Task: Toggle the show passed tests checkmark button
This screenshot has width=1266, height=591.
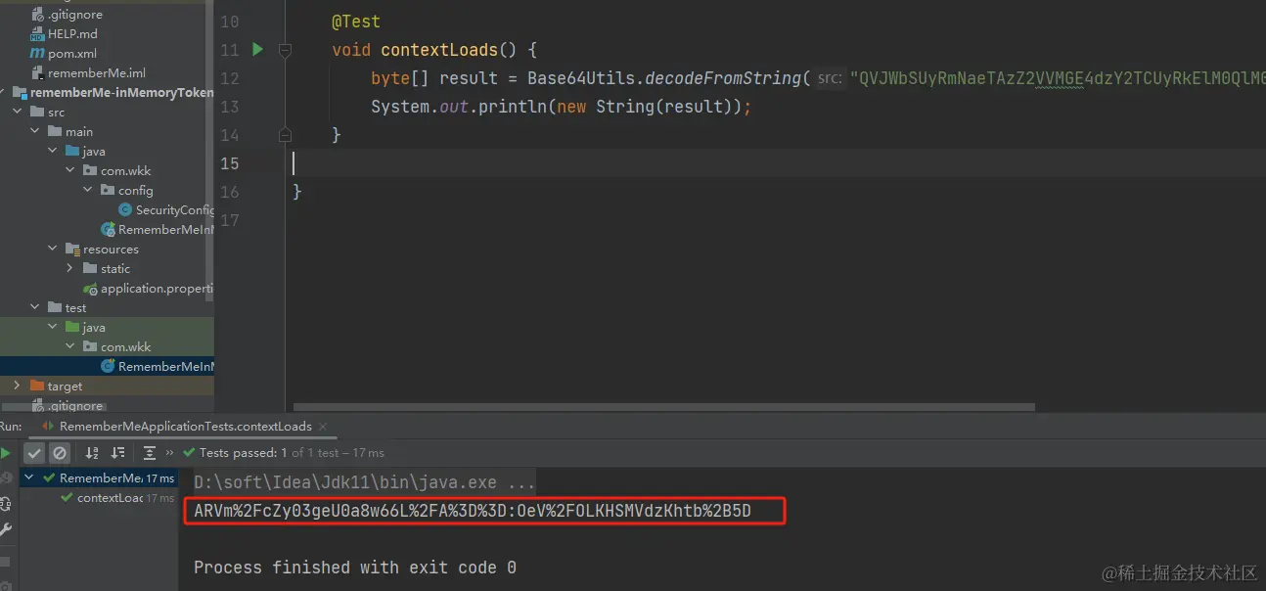Action: click(34, 453)
